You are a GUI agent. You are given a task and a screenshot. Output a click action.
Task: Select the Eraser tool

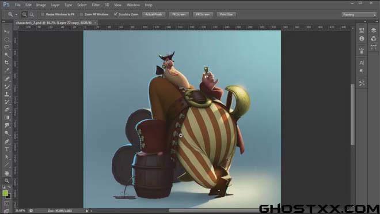click(x=7, y=110)
